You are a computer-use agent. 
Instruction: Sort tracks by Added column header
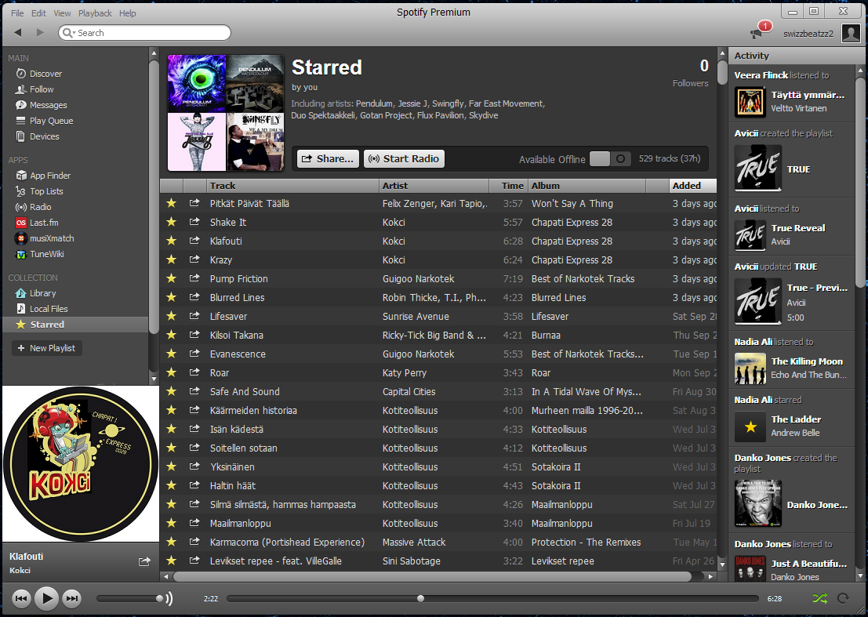[x=692, y=186]
